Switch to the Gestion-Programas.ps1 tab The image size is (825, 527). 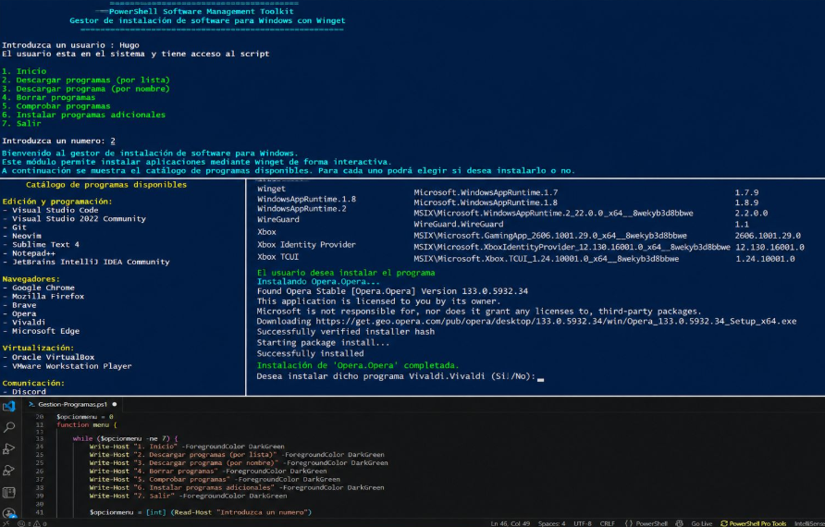pos(73,404)
